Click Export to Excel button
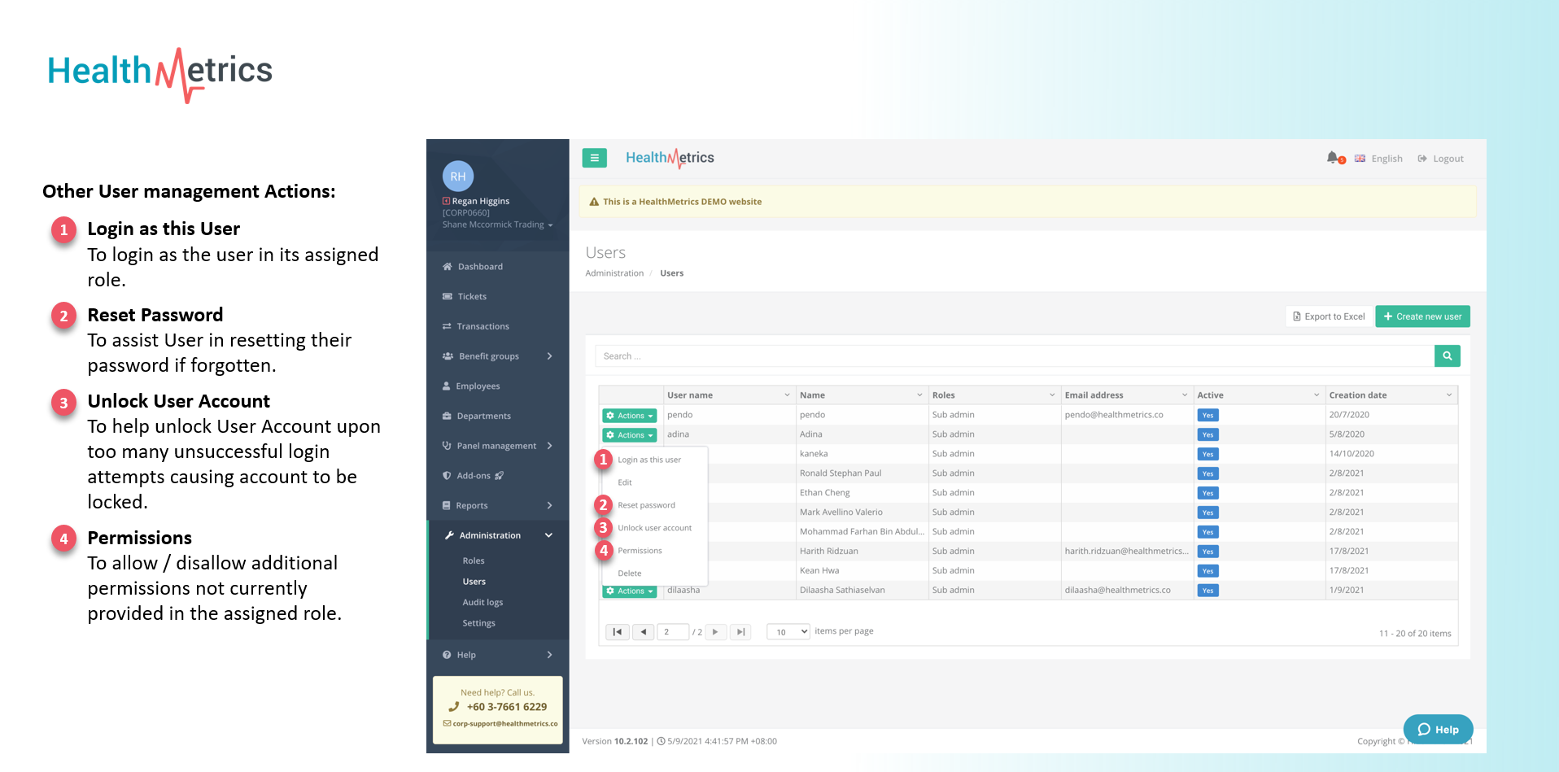Screen dimensions: 1559x772 [x=1329, y=316]
